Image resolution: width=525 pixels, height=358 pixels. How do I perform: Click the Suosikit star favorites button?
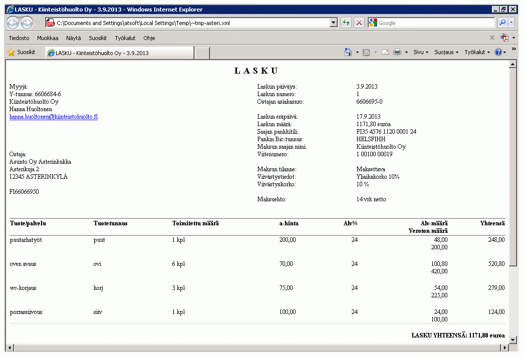tap(22, 52)
